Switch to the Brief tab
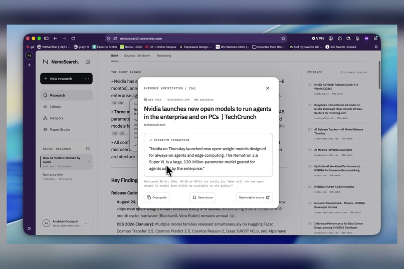404x269 pixels. [114, 56]
